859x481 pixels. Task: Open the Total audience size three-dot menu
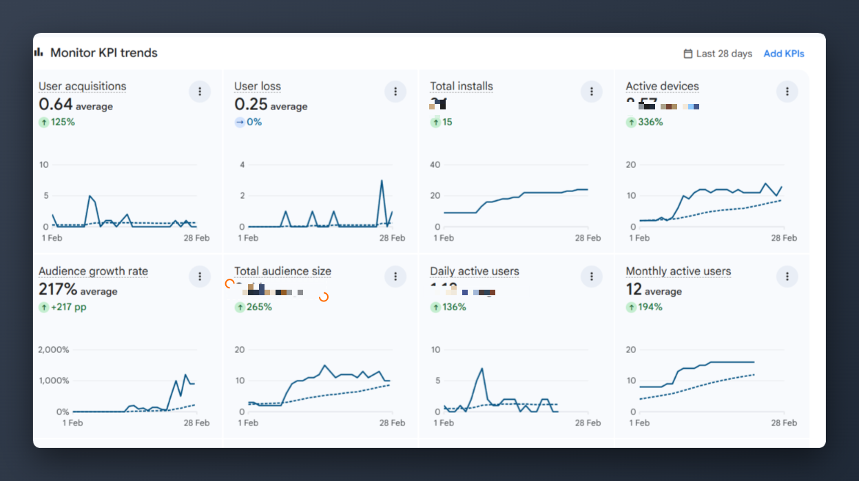pyautogui.click(x=395, y=277)
